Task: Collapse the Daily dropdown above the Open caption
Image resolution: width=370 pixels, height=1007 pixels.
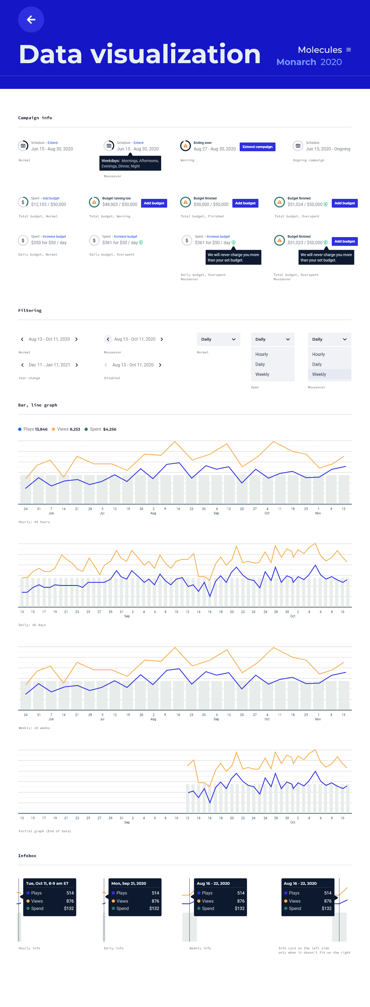Action: 272,339
